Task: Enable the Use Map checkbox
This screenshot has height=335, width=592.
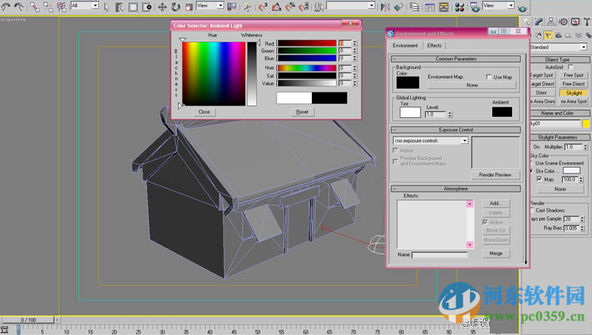Action: click(488, 77)
